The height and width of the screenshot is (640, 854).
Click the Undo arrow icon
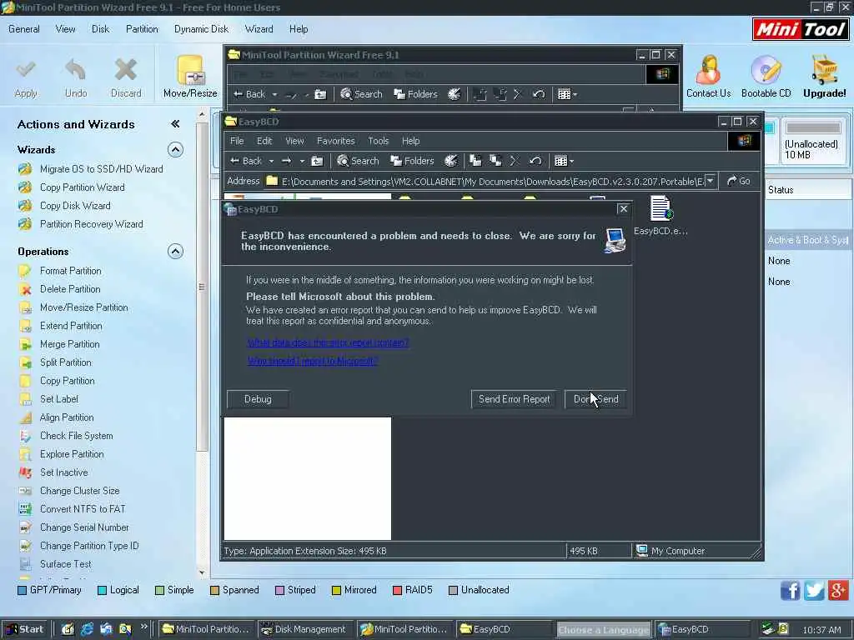[x=76, y=70]
